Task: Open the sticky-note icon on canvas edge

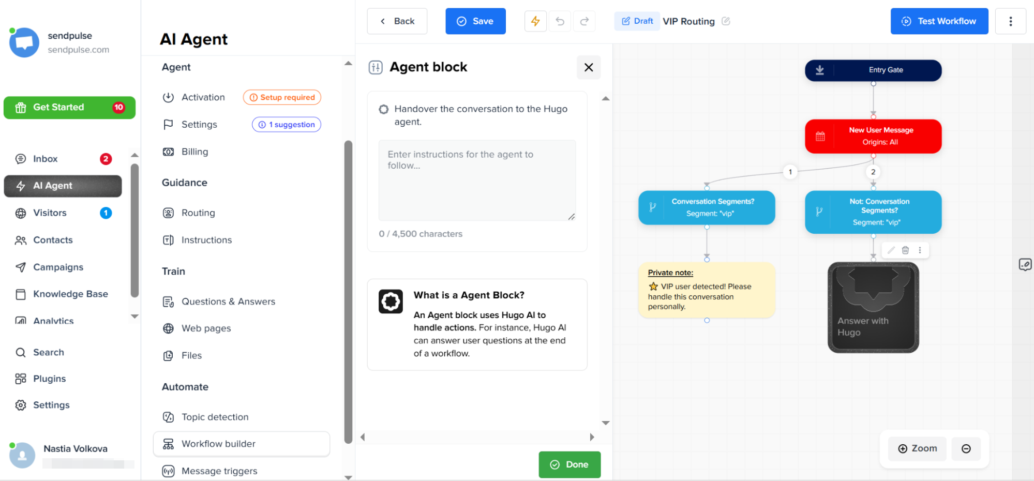Action: pyautogui.click(x=1026, y=265)
